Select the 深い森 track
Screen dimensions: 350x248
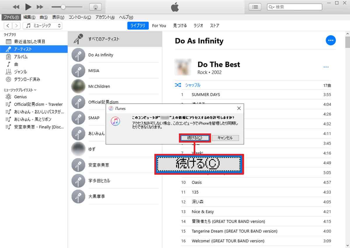tap(256, 202)
